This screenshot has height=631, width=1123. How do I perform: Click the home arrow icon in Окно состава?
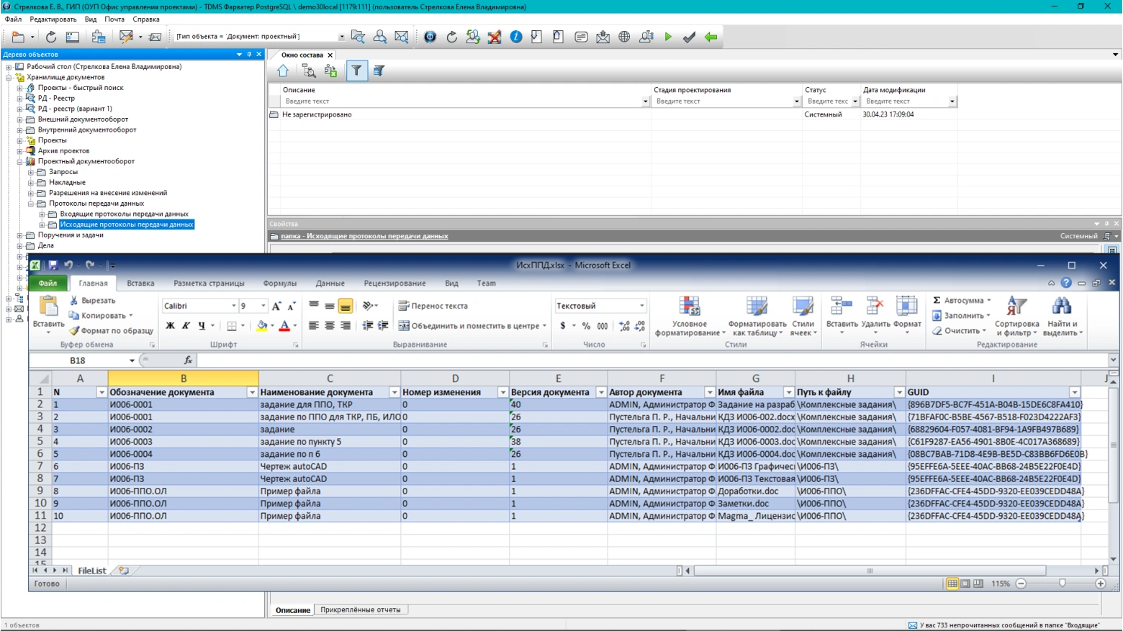[x=283, y=71]
